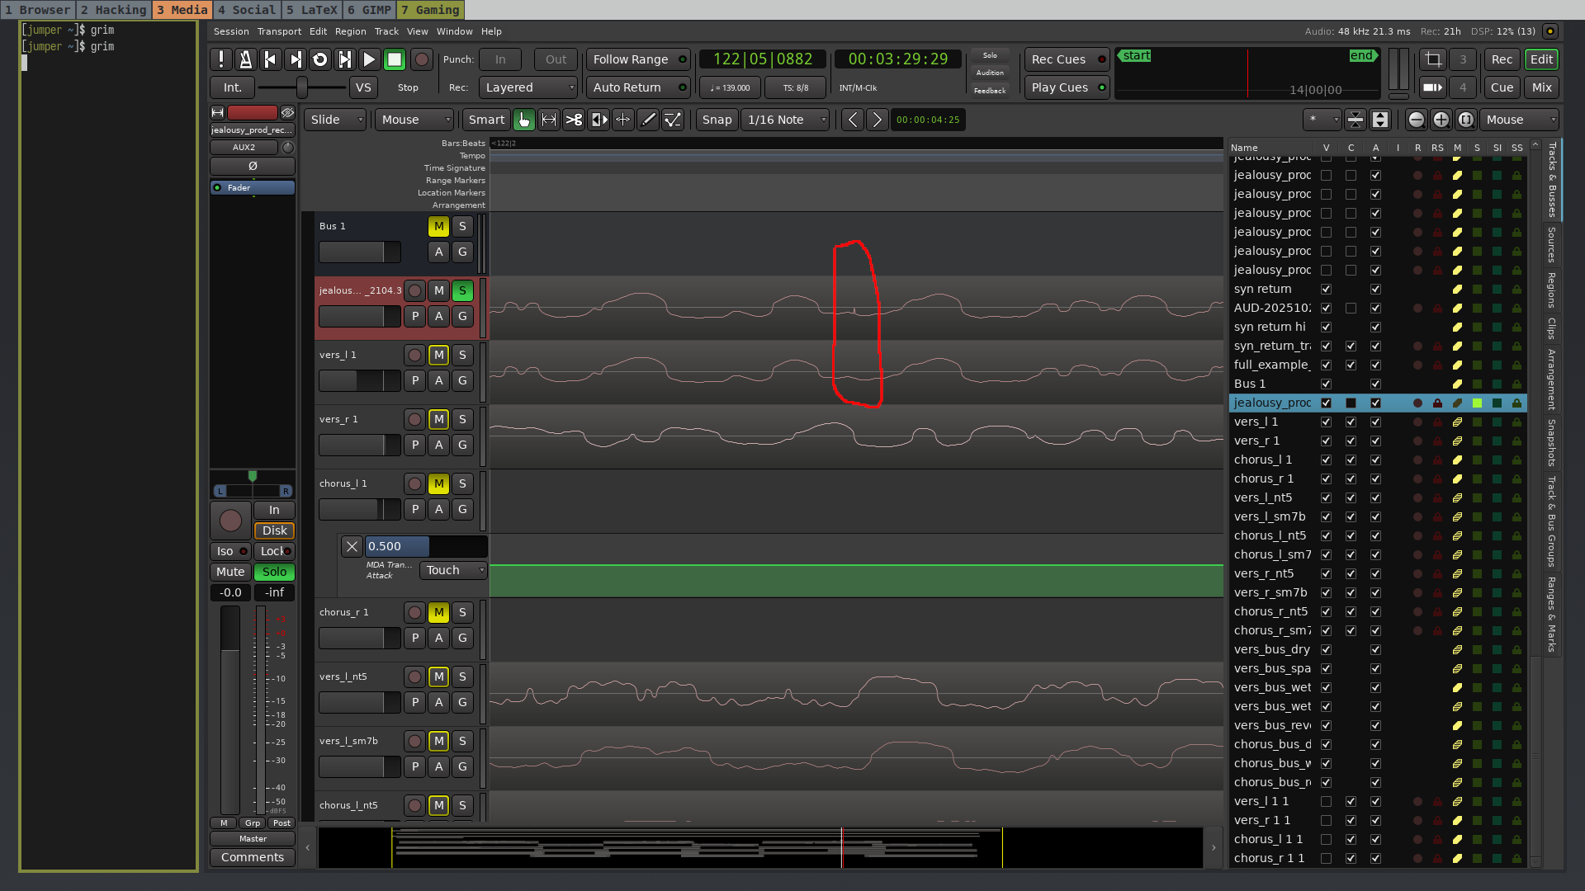Select the Draw pencil tool

point(649,120)
